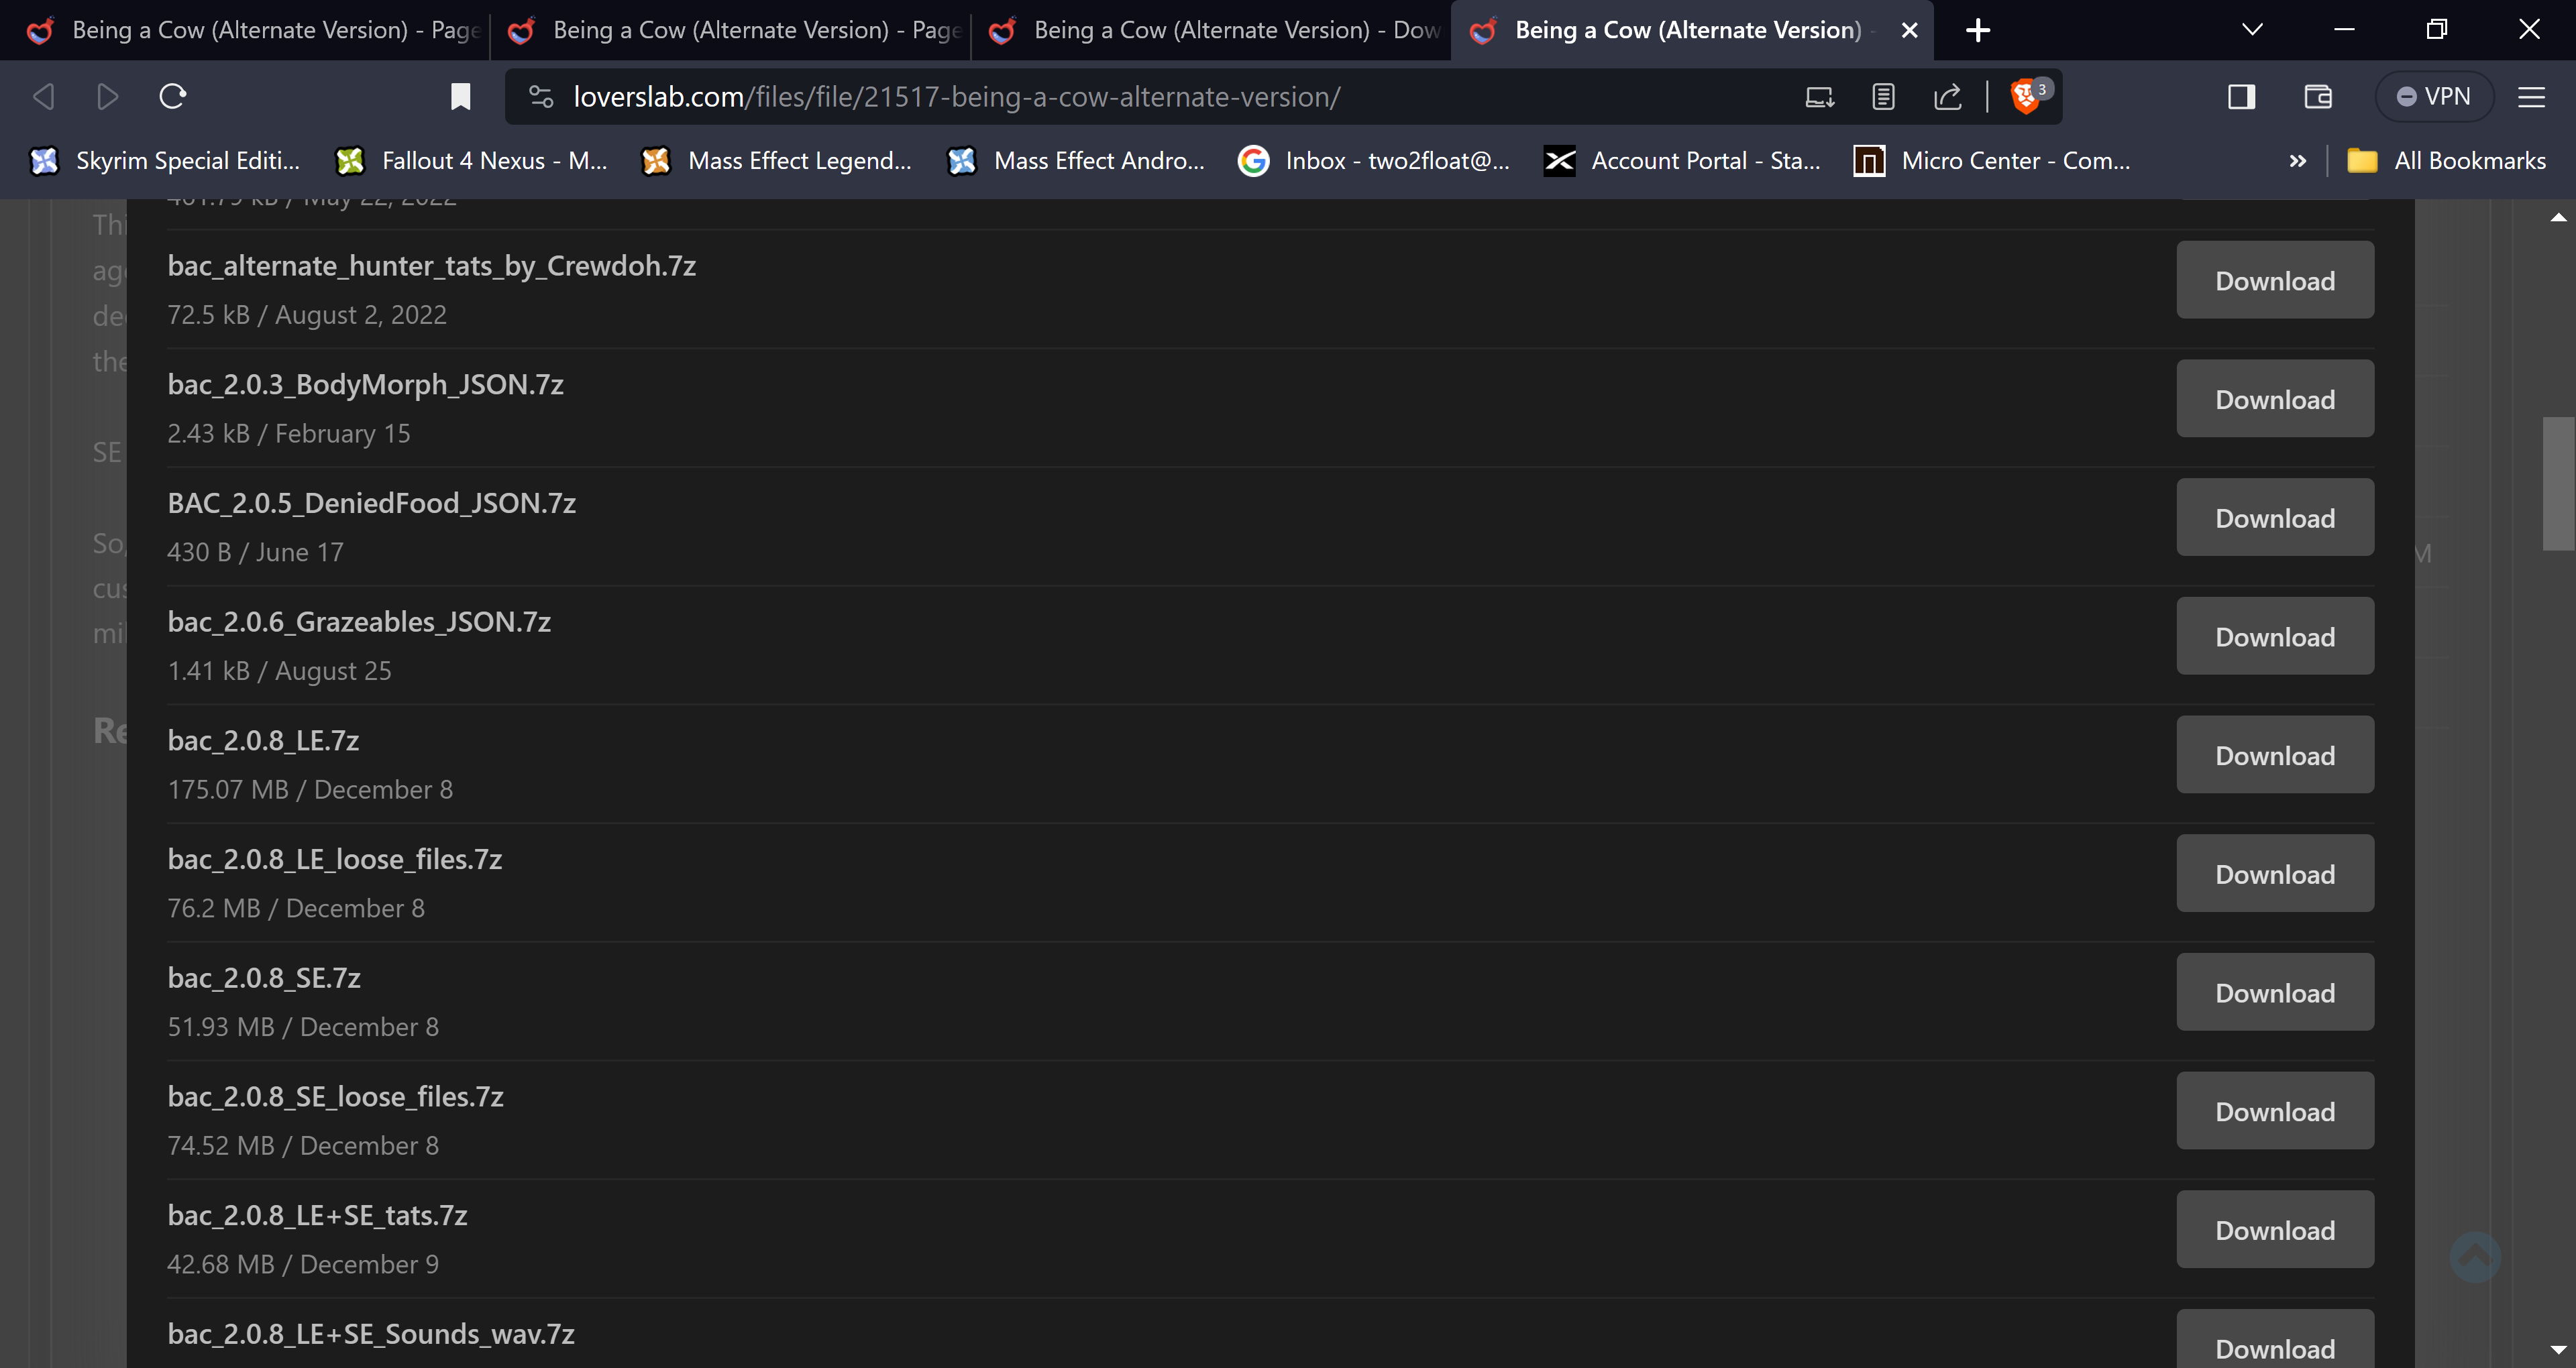This screenshot has width=2576, height=1368.
Task: Open the Brave hamburger menu
Action: tap(2531, 97)
